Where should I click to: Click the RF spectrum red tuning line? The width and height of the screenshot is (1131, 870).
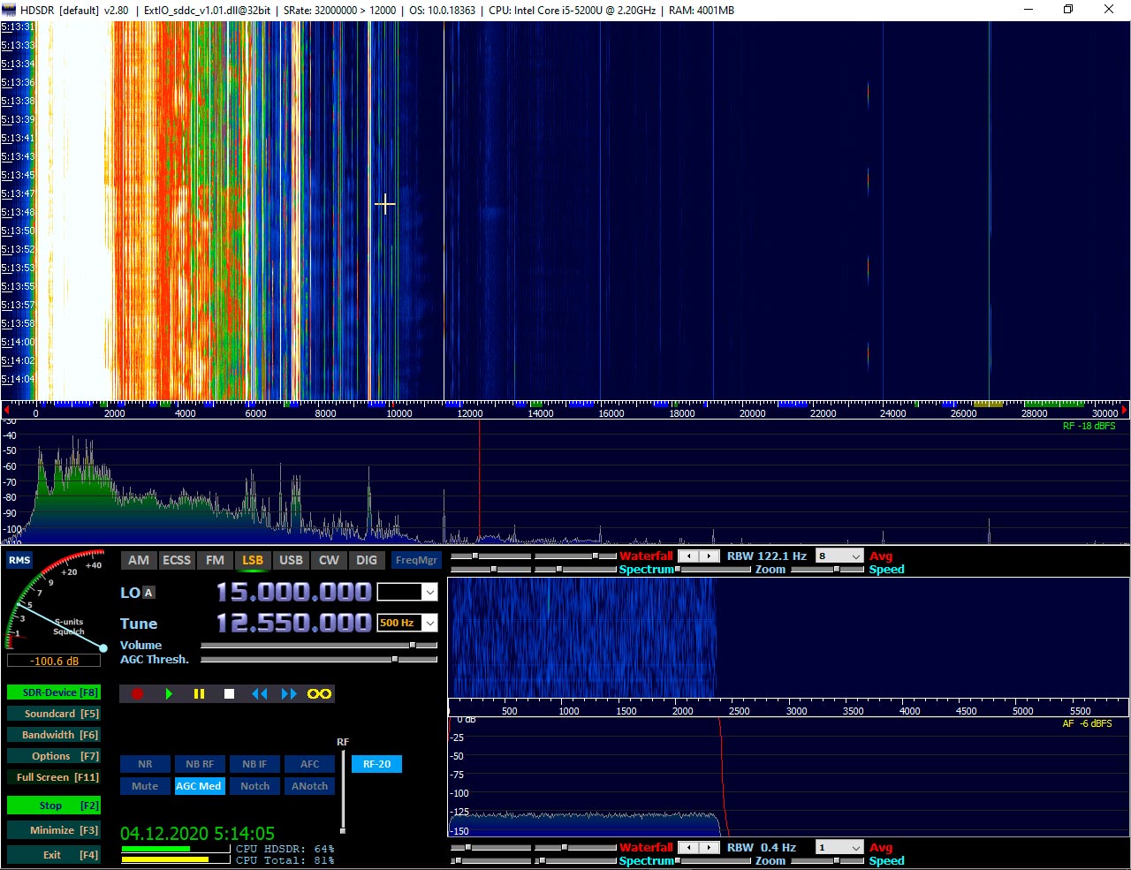point(480,481)
